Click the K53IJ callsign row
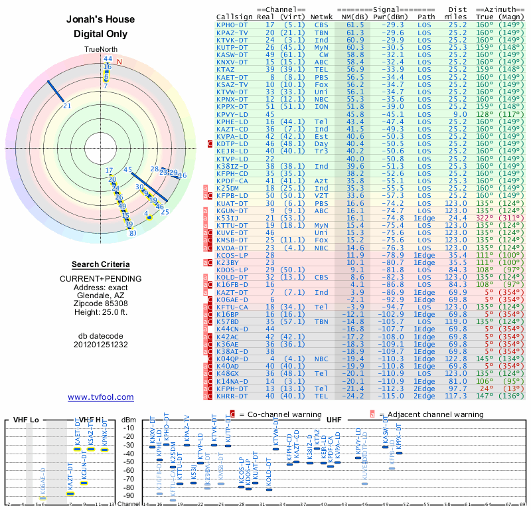The width and height of the screenshot is (531, 510). pos(370,218)
